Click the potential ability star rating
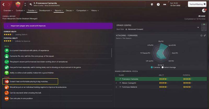209x109 pixels. 8,41
